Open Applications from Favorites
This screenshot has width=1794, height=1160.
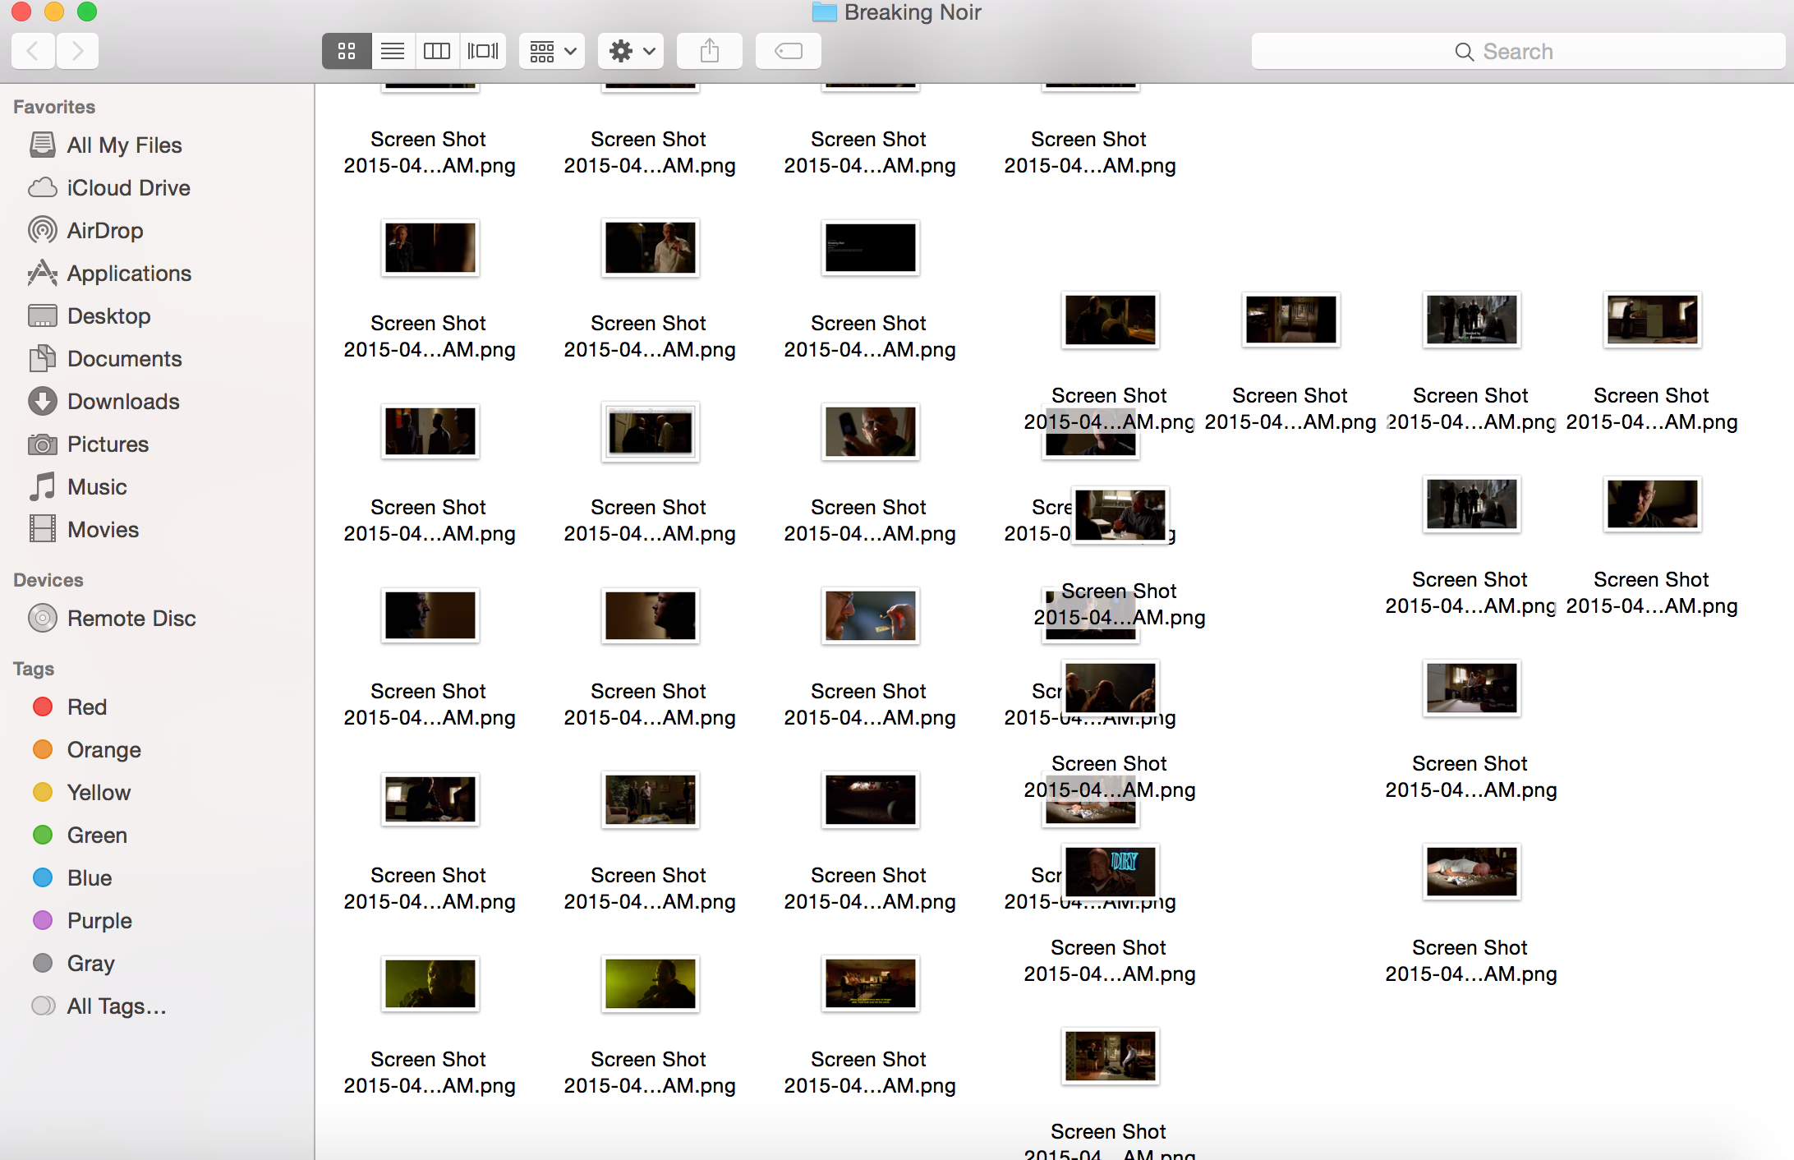click(x=129, y=274)
